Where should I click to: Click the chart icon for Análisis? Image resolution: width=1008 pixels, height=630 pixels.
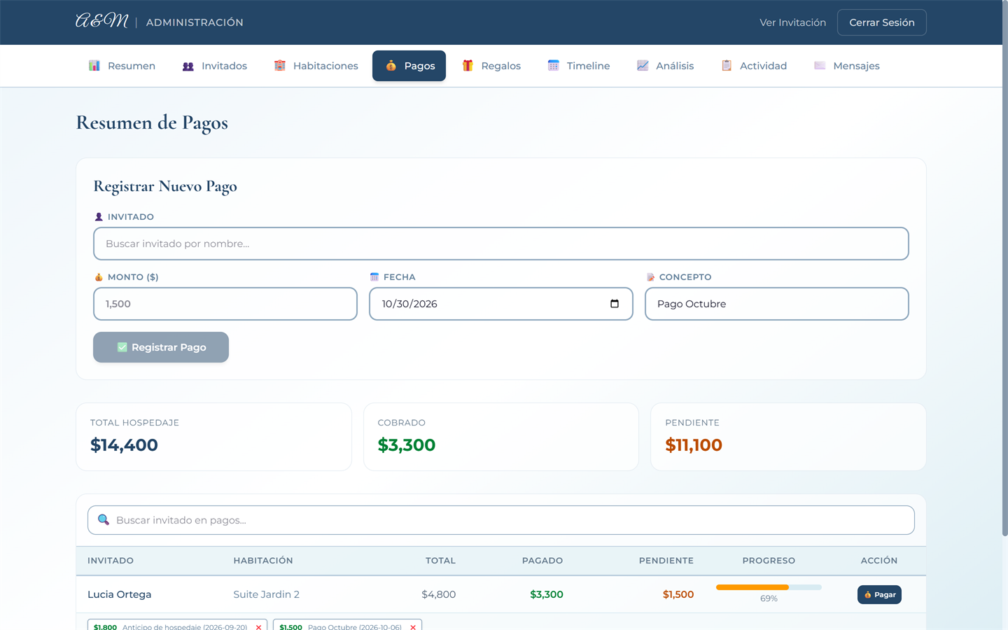click(643, 66)
